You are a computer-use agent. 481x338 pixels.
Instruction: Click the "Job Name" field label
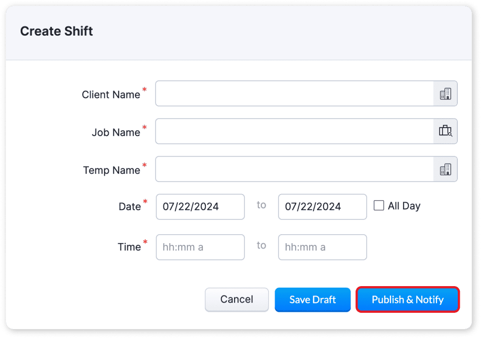(116, 132)
